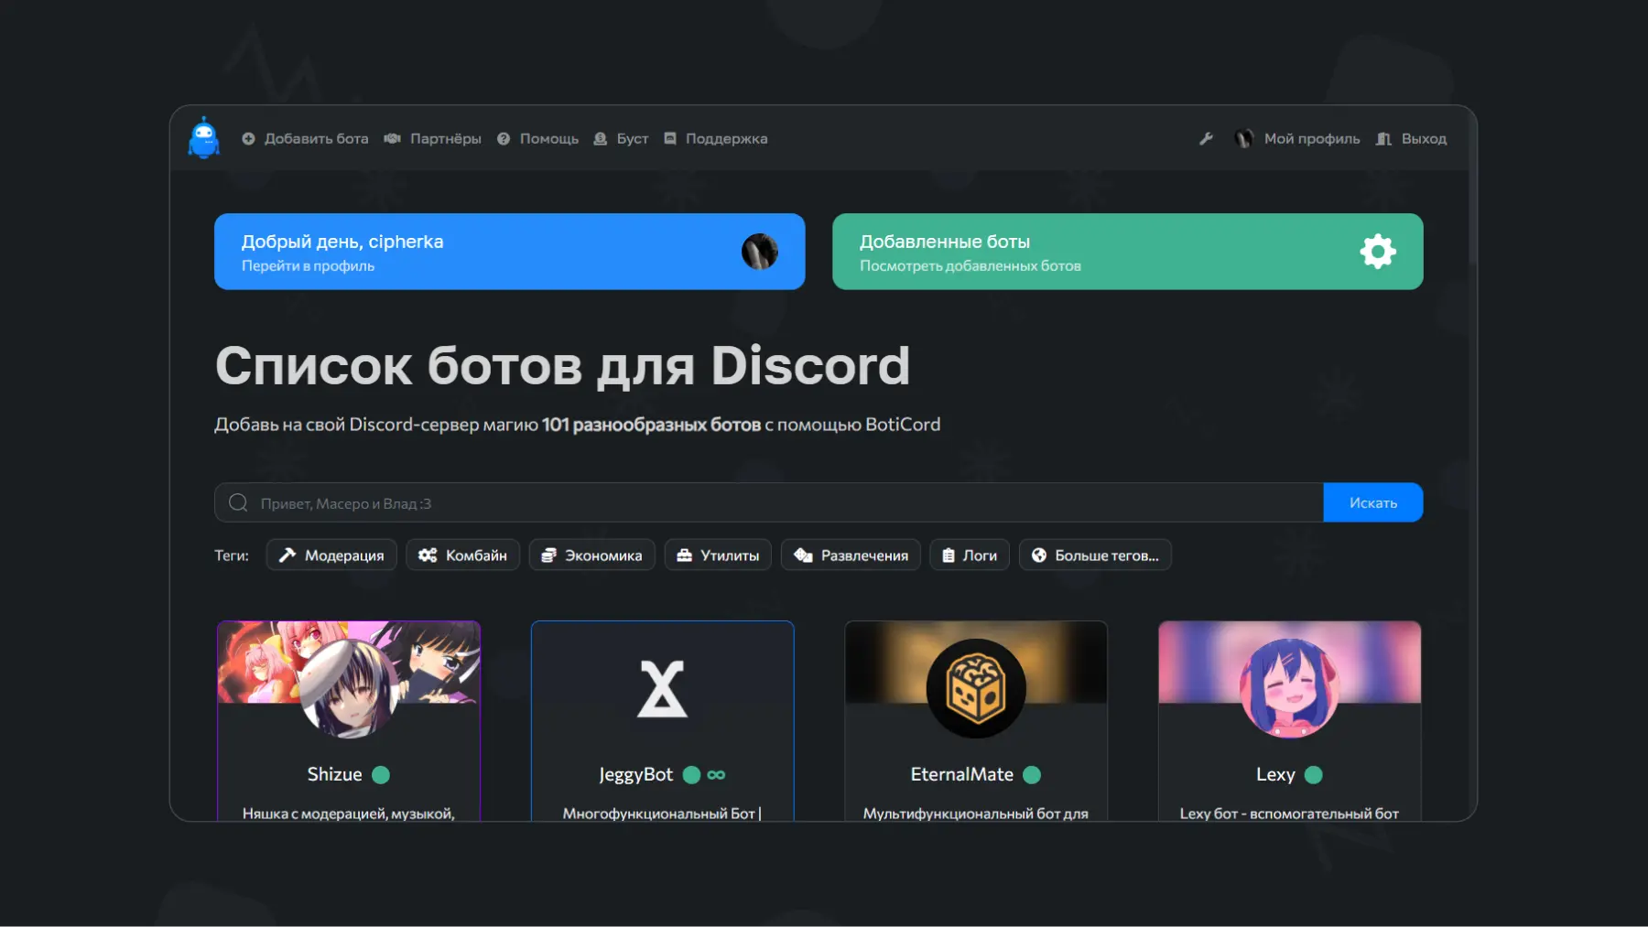
Task: Open the Партнёры nav link
Action: [445, 139]
